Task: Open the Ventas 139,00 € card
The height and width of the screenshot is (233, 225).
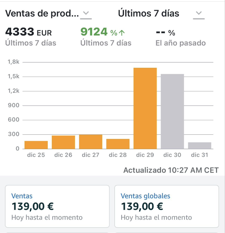Action: (x=57, y=206)
